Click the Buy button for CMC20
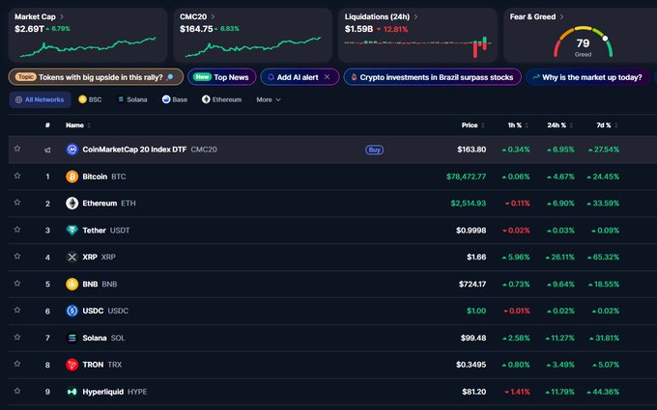 coord(374,150)
